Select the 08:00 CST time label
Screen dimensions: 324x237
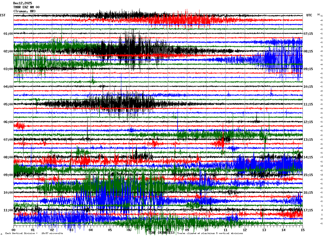[8, 157]
